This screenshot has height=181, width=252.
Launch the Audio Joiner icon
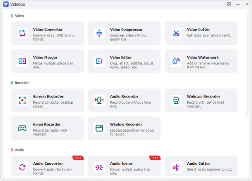click(x=99, y=167)
